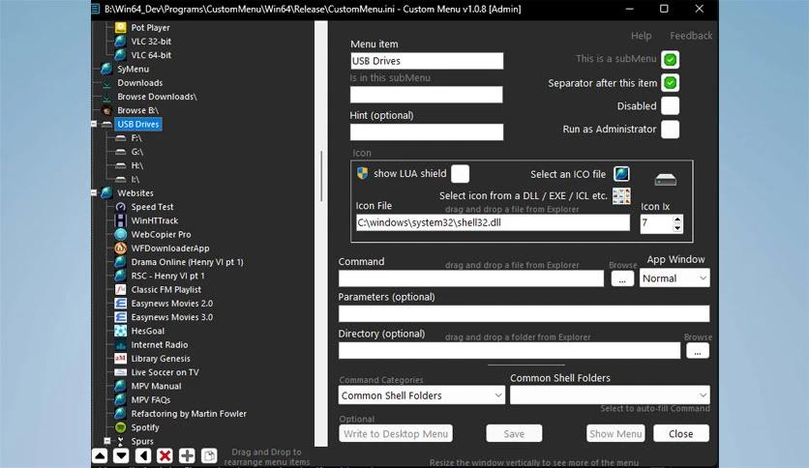Click the Parameters (optional) field
This screenshot has height=468, width=809.
tap(524, 313)
